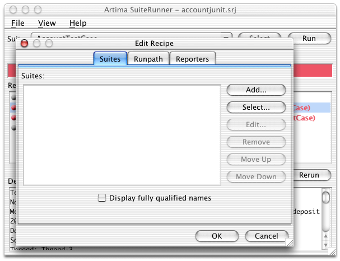Click the red progress bar in main window
This screenshot has height=261, width=340.
313,71
